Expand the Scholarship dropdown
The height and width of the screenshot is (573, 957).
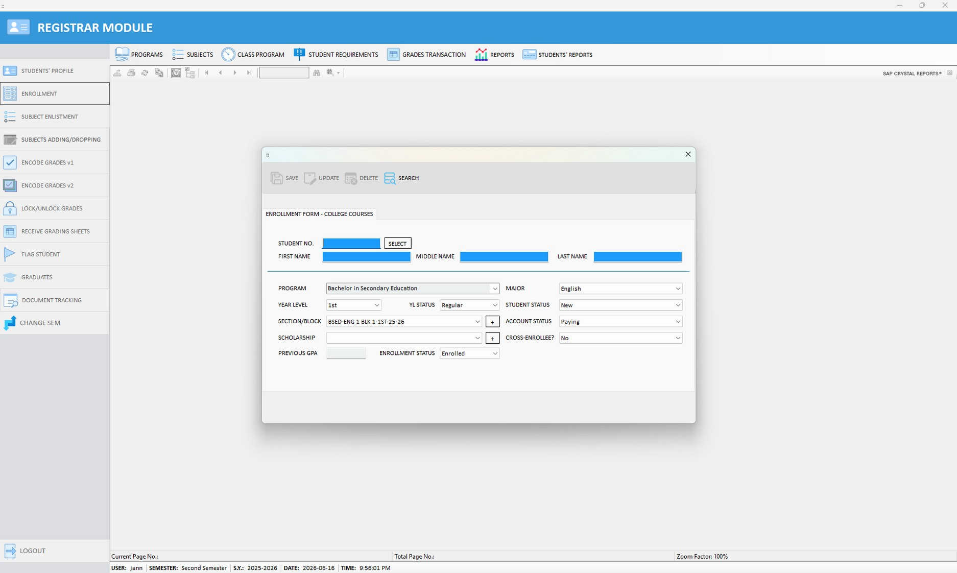click(x=477, y=338)
